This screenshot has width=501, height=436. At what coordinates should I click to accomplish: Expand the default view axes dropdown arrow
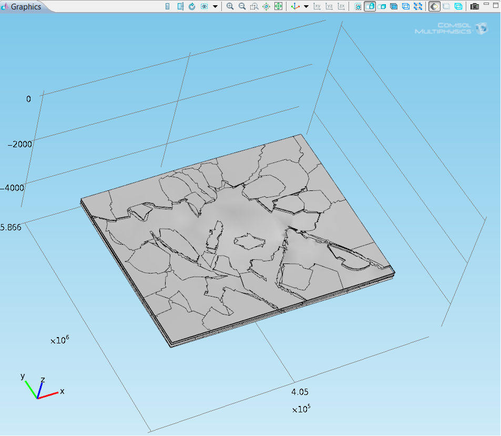(x=306, y=6)
